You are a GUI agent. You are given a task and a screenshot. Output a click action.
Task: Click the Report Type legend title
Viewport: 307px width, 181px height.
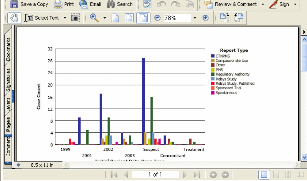click(234, 50)
